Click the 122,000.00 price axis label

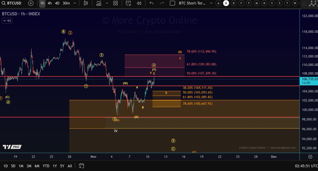[x=309, y=16]
